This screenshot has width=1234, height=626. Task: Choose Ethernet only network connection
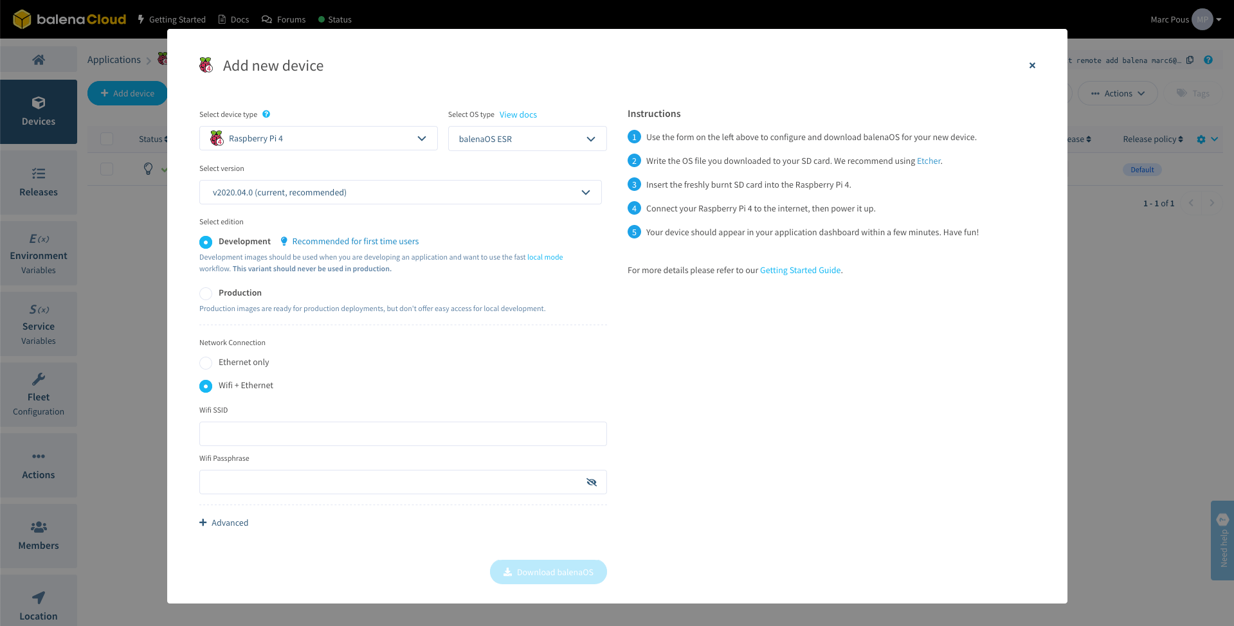(205, 362)
